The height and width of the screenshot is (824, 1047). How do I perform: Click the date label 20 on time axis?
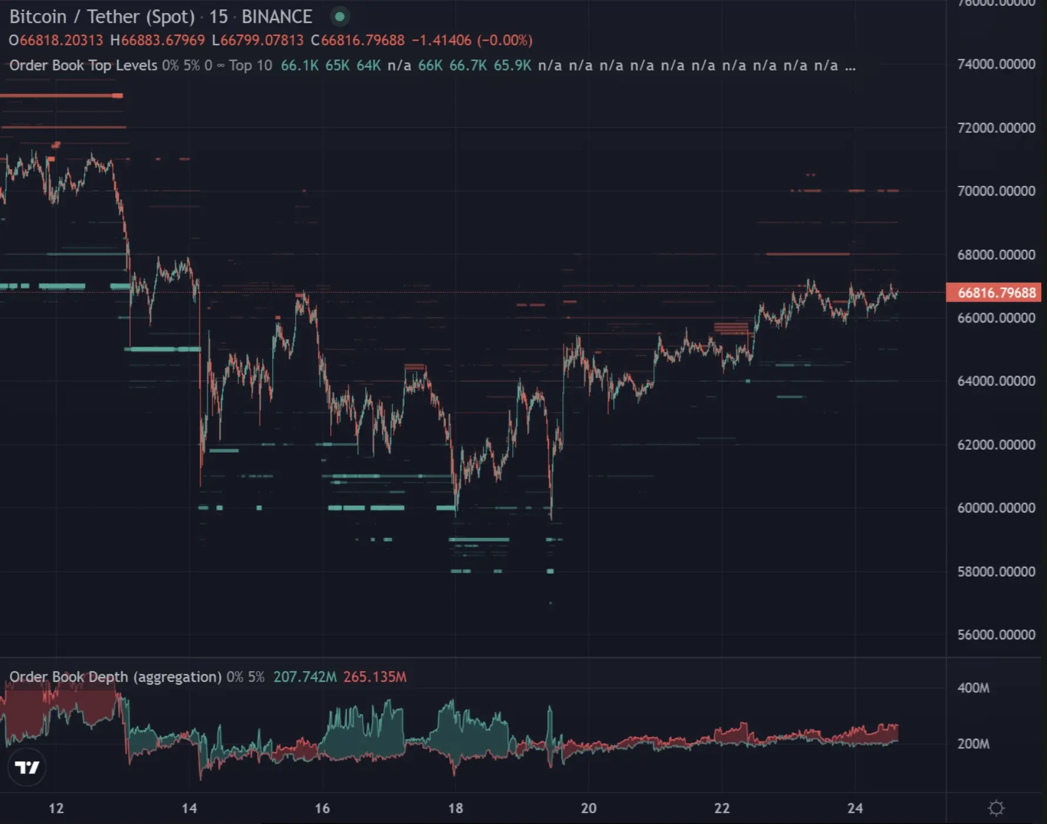tap(589, 808)
